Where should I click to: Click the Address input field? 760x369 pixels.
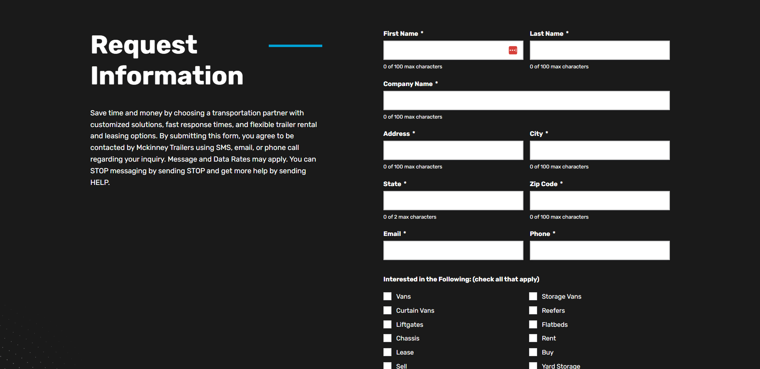(x=453, y=150)
